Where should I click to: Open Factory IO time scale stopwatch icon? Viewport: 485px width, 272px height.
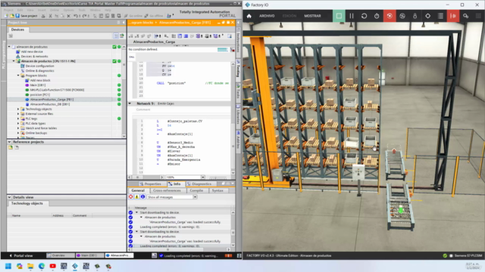[377, 16]
